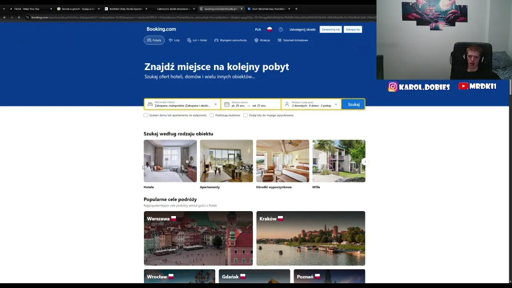This screenshot has height=288, width=512.
Task: Click the person icon in the guests field
Action: point(287,104)
